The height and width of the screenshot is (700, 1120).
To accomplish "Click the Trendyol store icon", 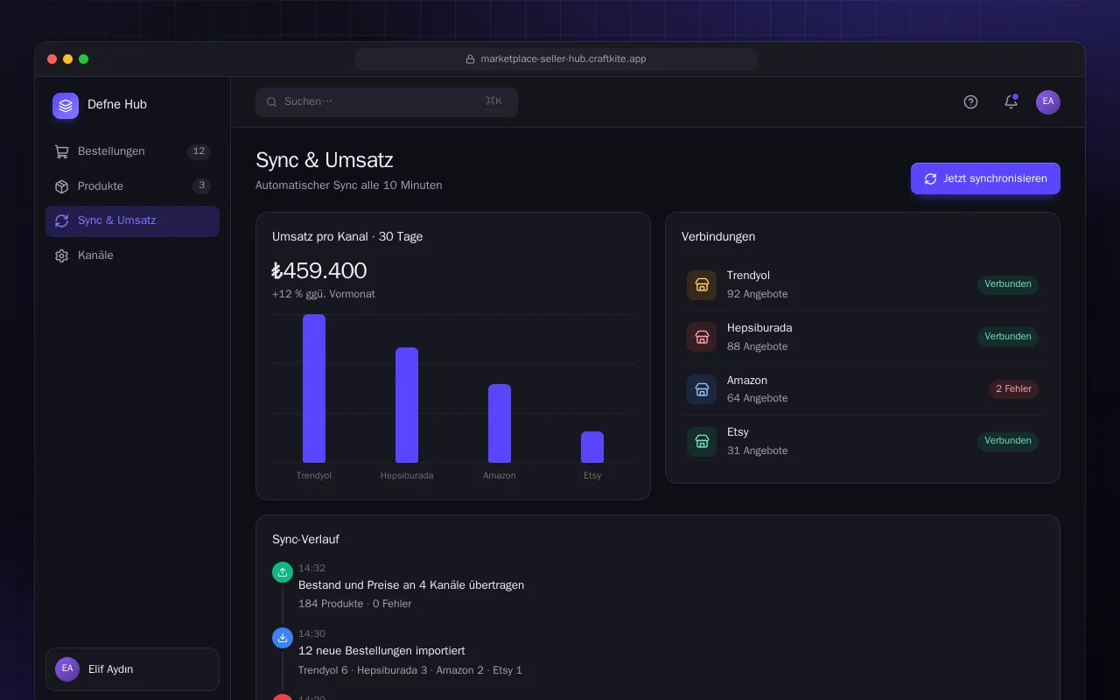I will [702, 285].
